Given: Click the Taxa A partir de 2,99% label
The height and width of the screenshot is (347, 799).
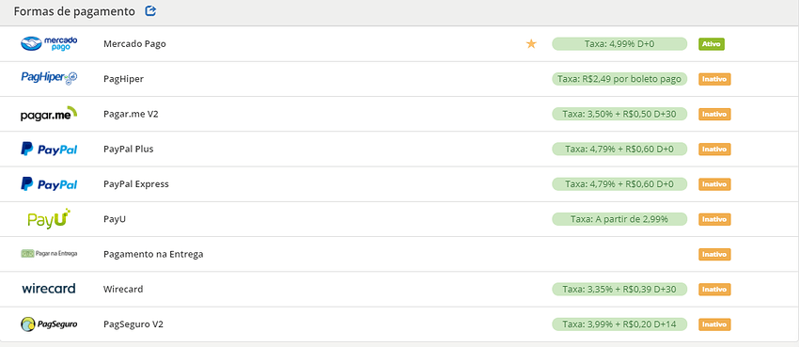Looking at the screenshot, I should (x=619, y=219).
